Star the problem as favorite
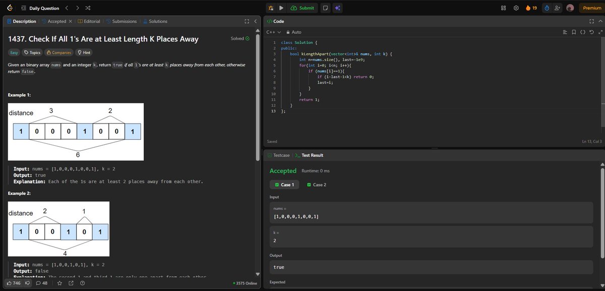The width and height of the screenshot is (605, 291). 59,283
